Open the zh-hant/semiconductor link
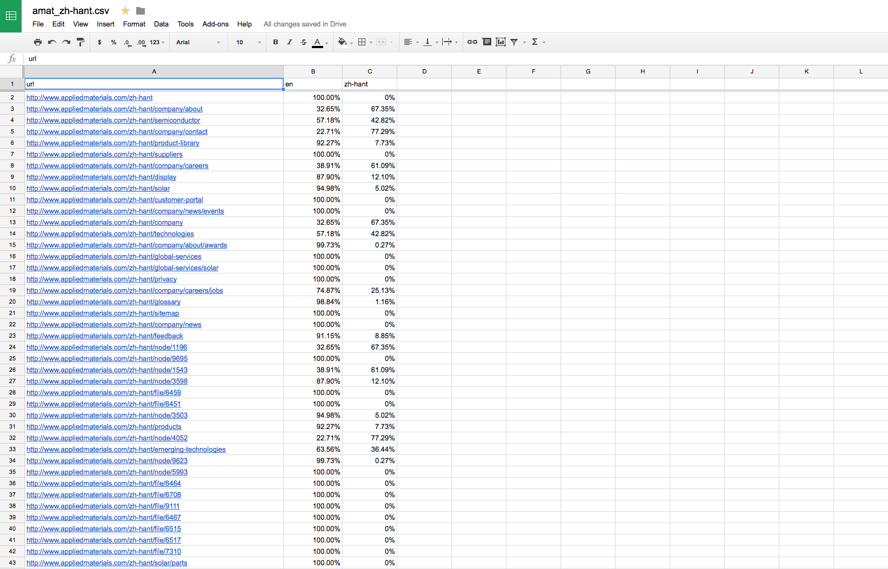 tap(113, 120)
